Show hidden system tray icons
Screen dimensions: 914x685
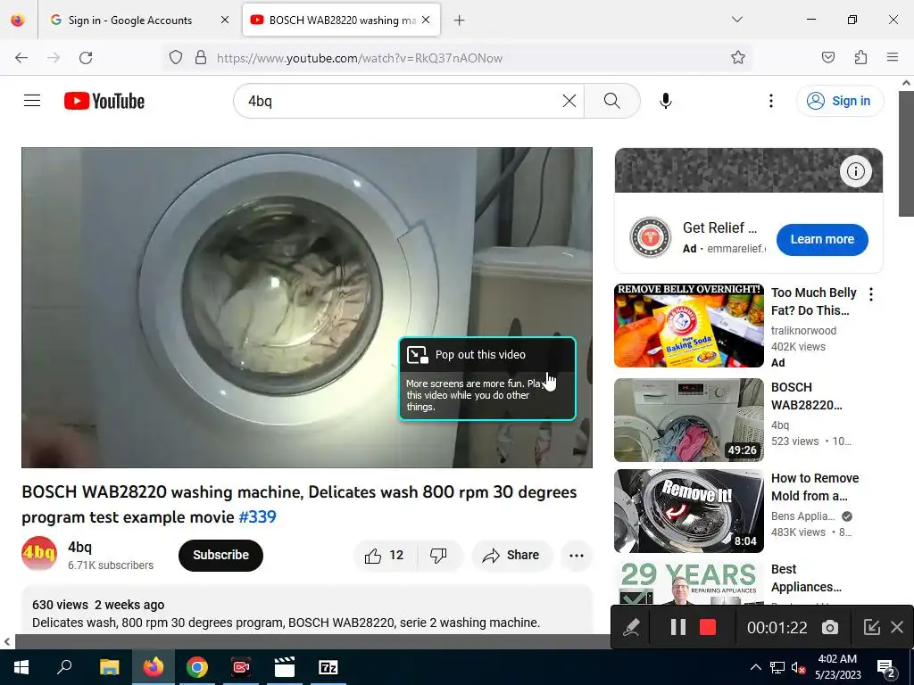click(755, 667)
